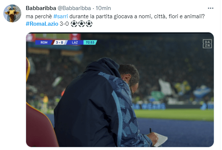Click the 3-0 text after #RomaLazio
The image size is (222, 150).
pos(64,24)
